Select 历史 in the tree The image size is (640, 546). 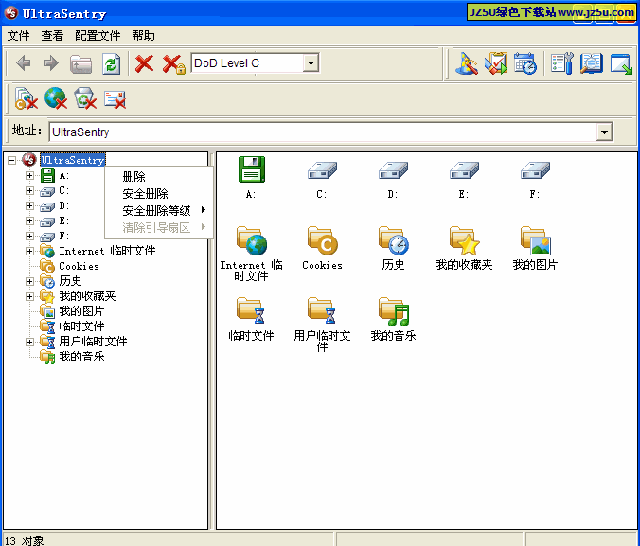[x=70, y=281]
